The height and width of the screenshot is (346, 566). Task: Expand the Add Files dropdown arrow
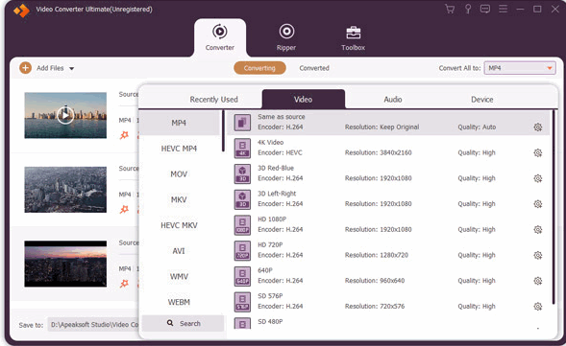tap(71, 68)
